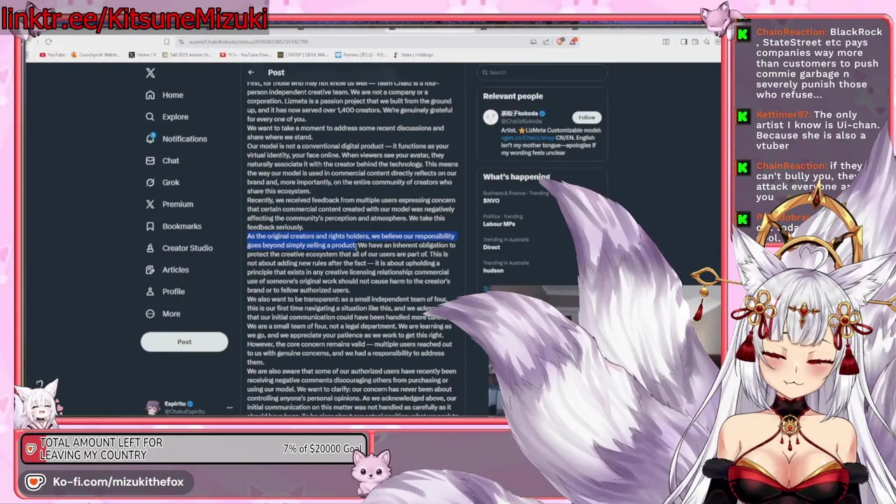Open YouTube bookmark
Image resolution: width=896 pixels, height=504 pixels.
(x=52, y=55)
